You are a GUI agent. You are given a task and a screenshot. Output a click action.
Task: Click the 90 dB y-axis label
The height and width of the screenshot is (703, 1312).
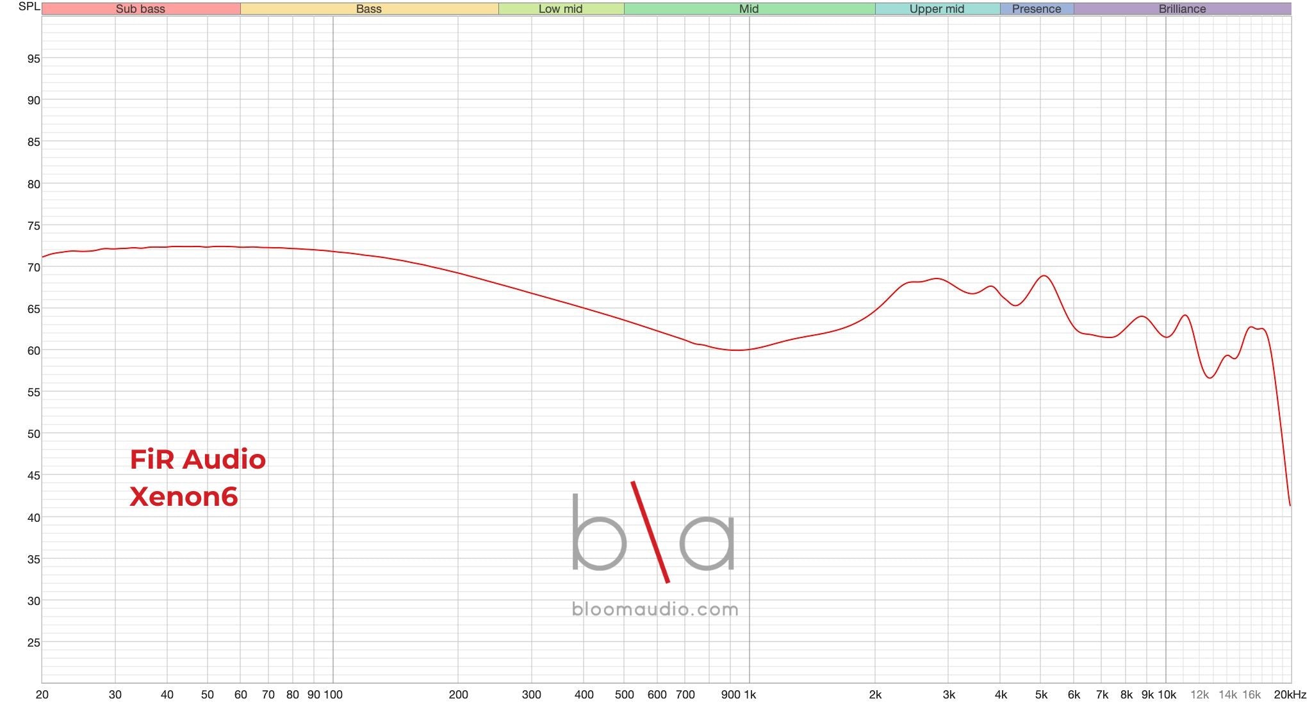click(x=33, y=101)
